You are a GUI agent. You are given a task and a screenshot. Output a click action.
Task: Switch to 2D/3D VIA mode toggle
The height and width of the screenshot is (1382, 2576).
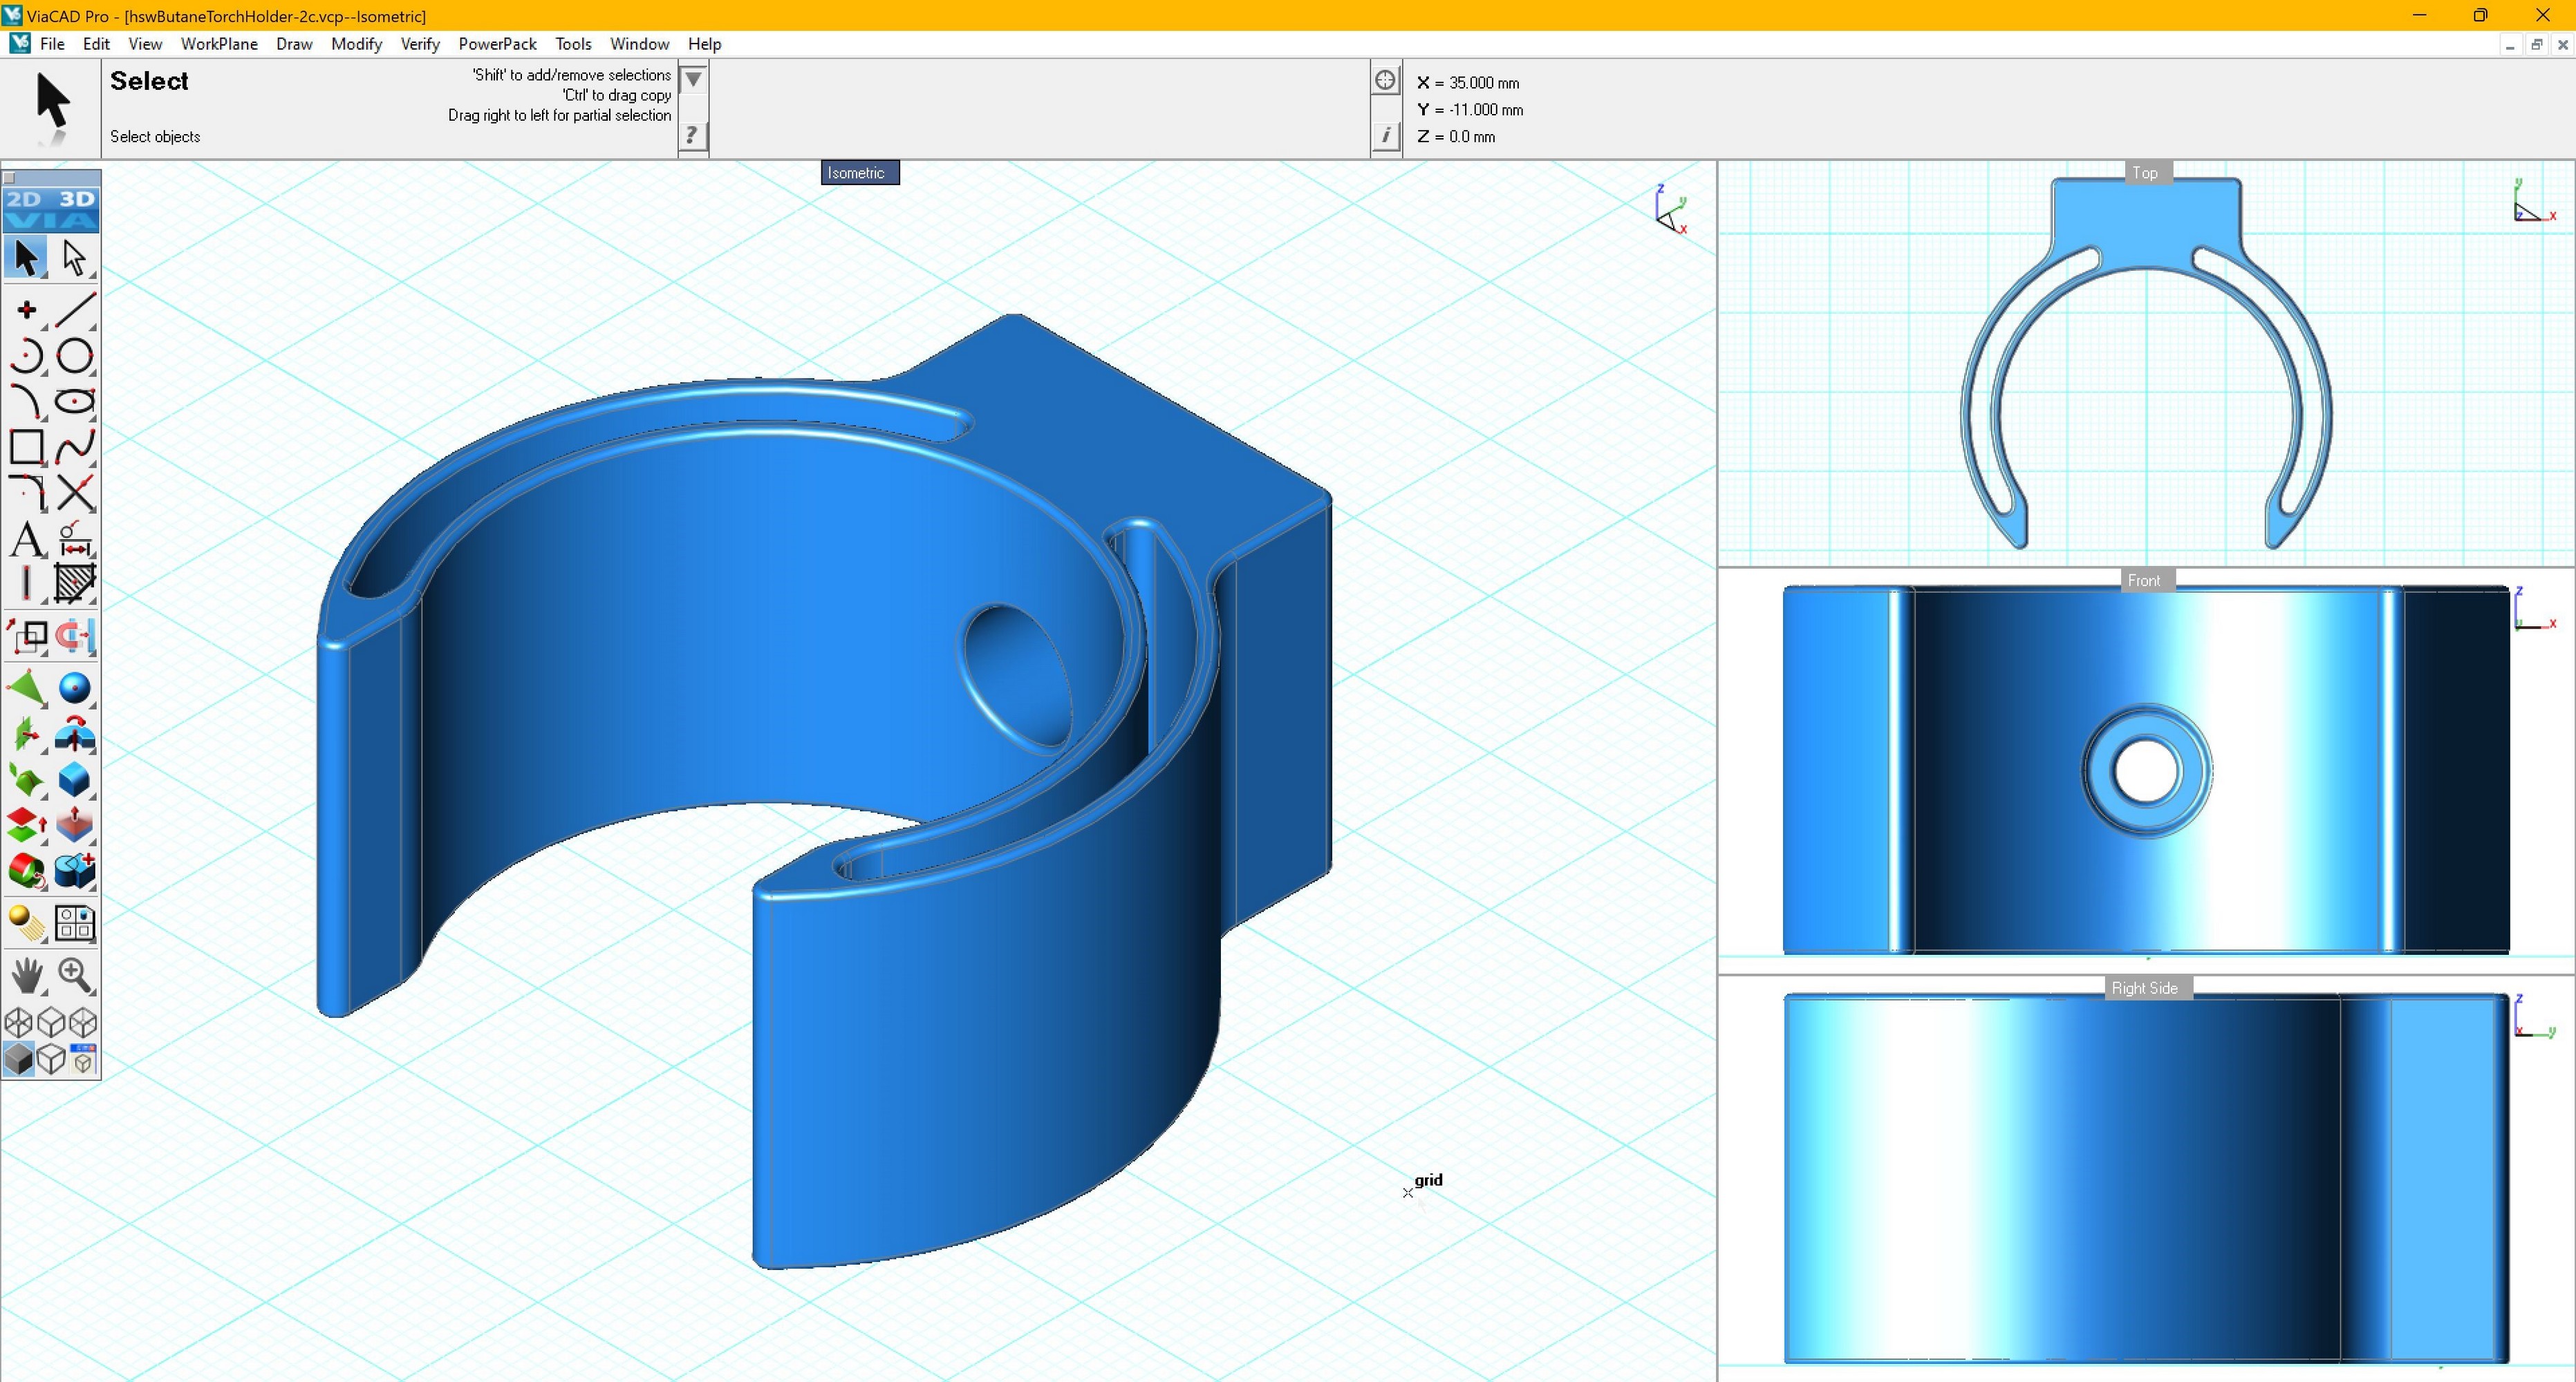[51, 209]
